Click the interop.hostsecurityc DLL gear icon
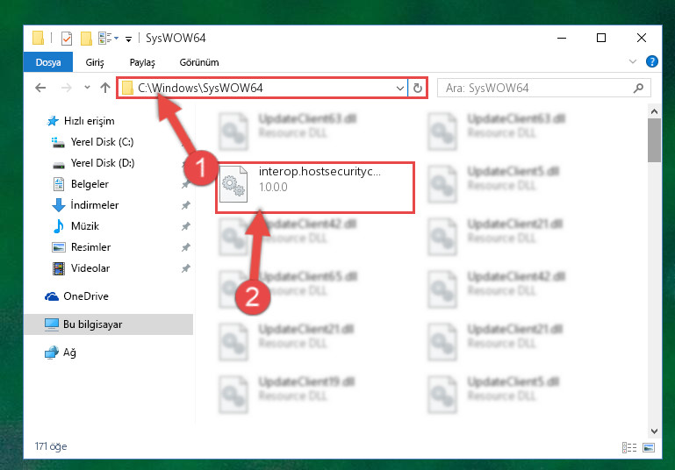This screenshot has height=470, width=675. tap(233, 184)
